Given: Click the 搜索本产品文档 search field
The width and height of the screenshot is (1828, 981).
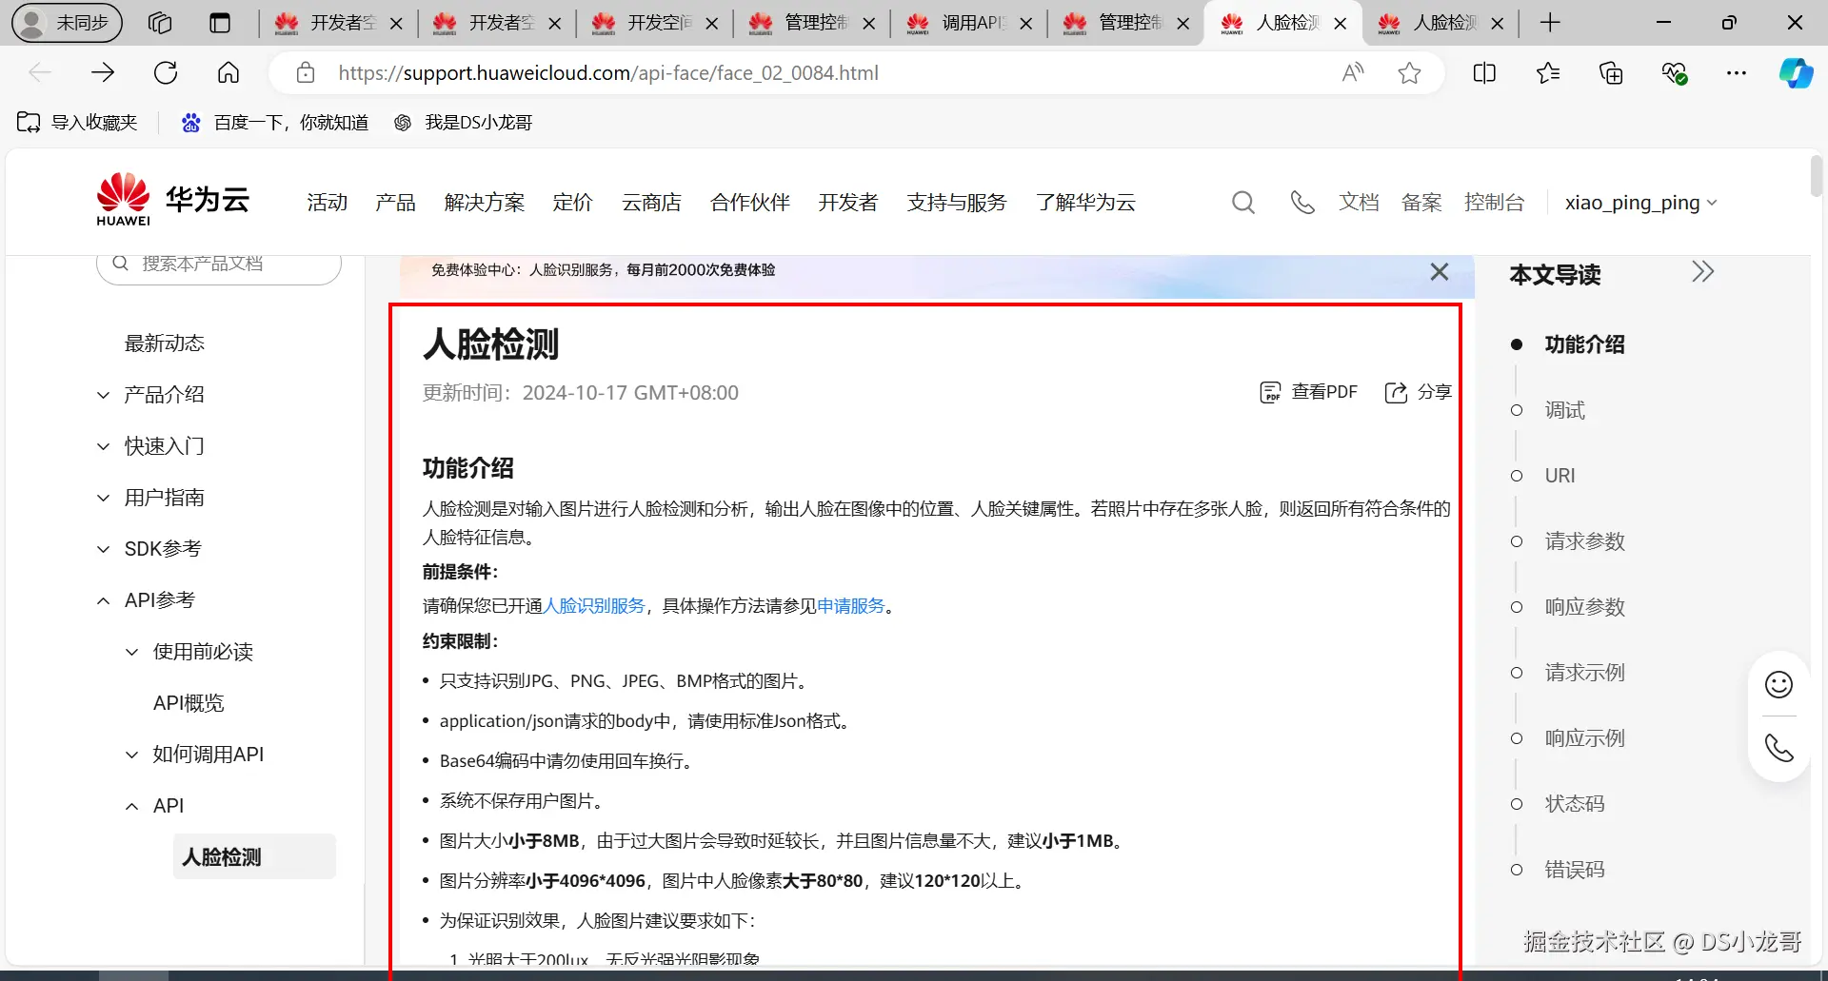Looking at the screenshot, I should pos(219,265).
